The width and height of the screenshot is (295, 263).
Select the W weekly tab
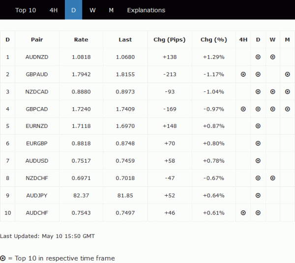92,10
